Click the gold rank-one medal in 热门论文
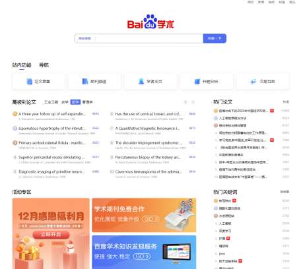Screen dimensions: 297x269 (x=216, y=111)
